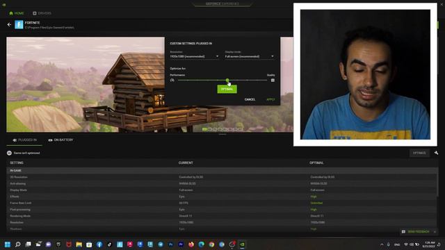The width and height of the screenshot is (445, 250).
Task: Switch to the Plugged In tab
Action: (24, 140)
